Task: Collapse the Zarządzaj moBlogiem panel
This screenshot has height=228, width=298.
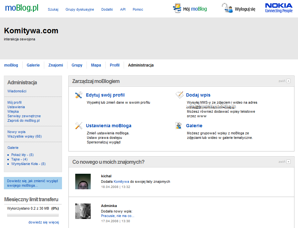Action: coord(288,81)
